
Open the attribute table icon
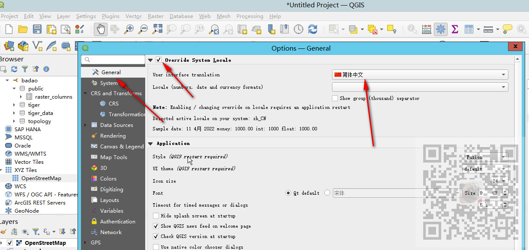point(469,29)
